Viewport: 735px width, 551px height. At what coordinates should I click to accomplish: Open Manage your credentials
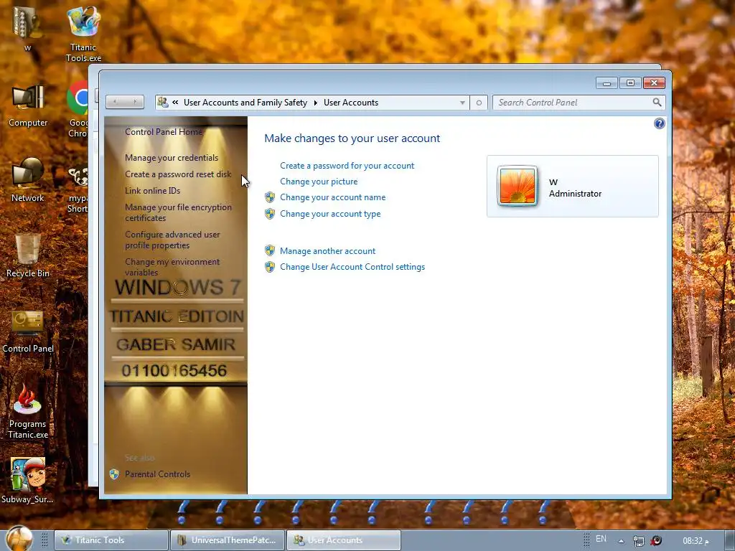click(172, 158)
